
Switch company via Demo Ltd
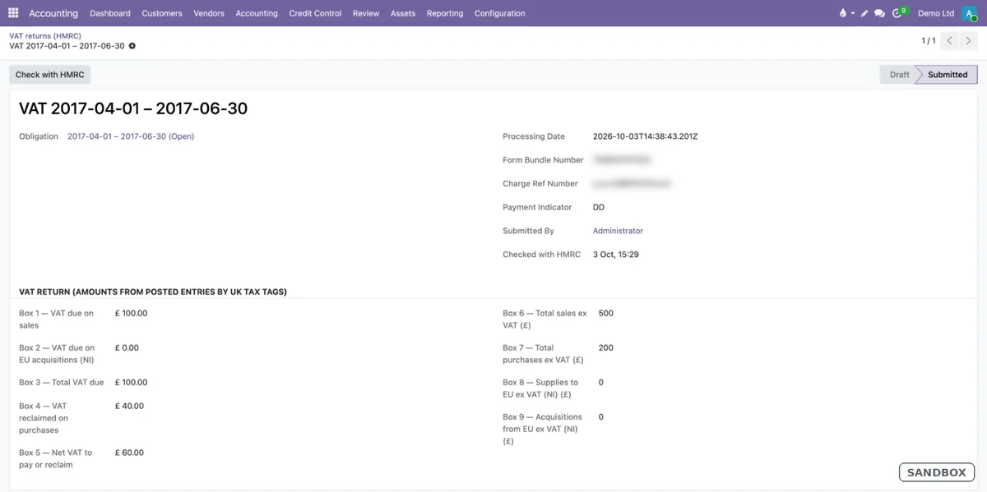(x=936, y=13)
